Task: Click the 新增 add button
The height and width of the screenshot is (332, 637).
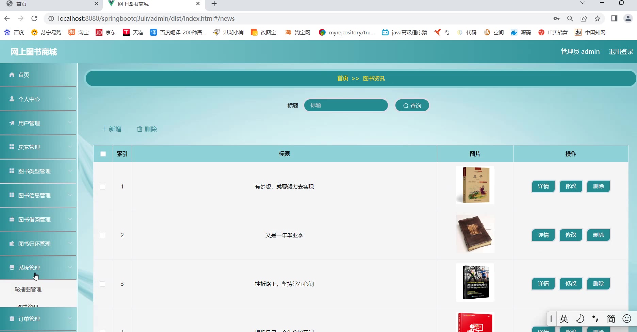Action: [111, 129]
